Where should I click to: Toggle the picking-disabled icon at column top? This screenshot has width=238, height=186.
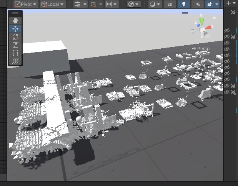tap(233, 12)
